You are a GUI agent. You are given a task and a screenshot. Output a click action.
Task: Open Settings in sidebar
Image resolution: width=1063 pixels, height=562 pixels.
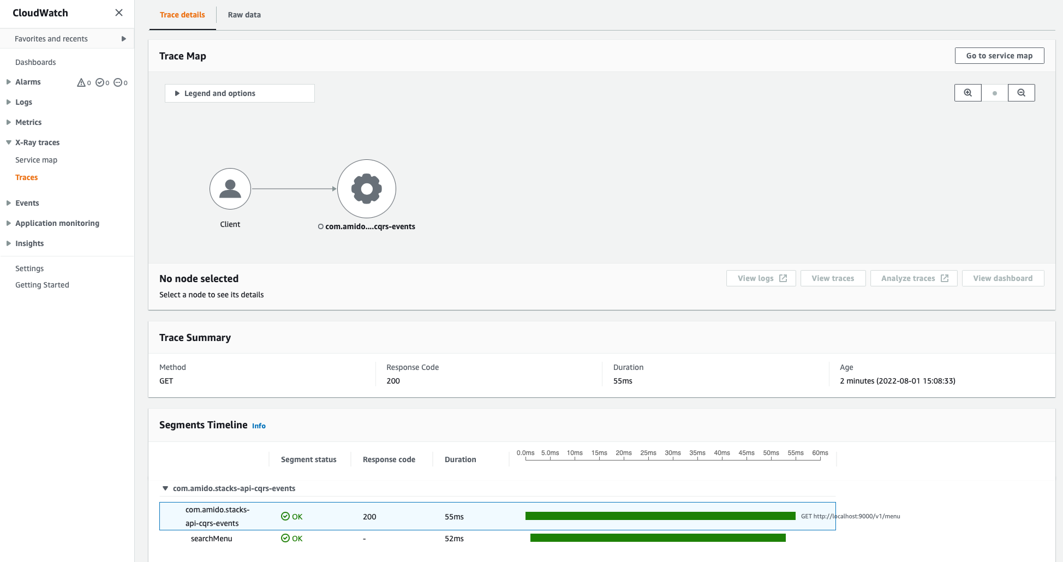pos(29,268)
